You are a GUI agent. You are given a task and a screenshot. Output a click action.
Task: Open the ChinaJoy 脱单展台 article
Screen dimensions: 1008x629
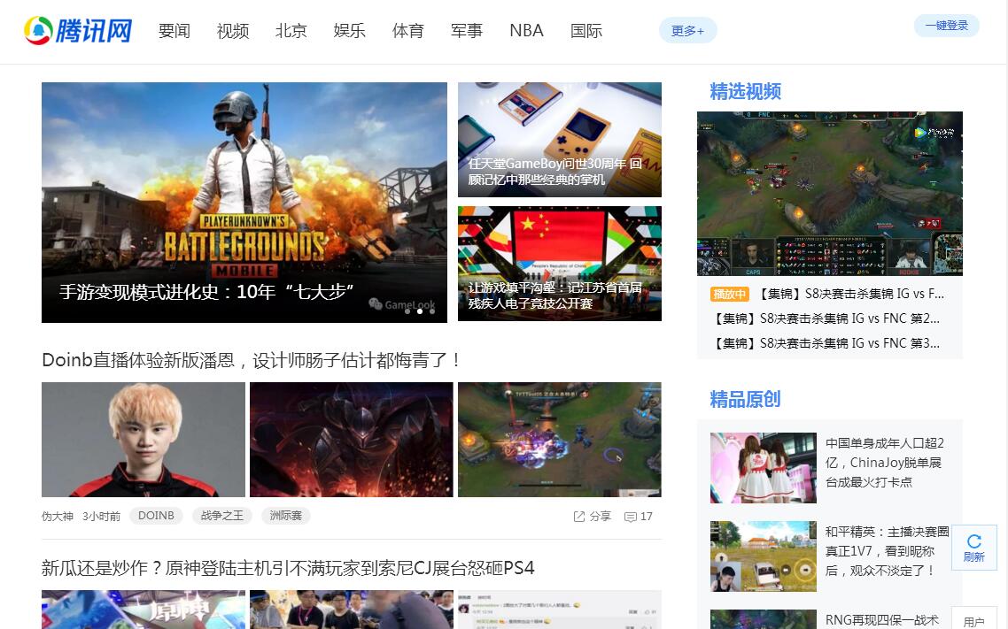[x=884, y=463]
